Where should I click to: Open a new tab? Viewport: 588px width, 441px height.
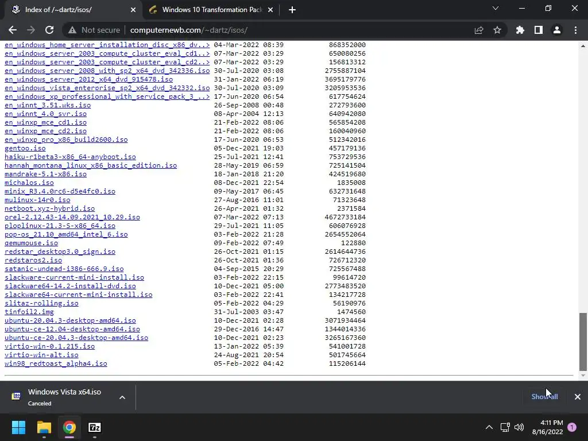tap(292, 10)
